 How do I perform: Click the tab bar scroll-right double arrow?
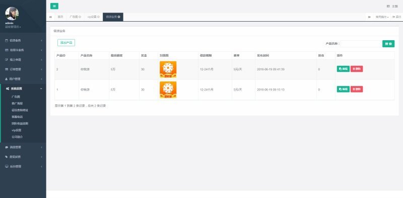click(x=369, y=17)
